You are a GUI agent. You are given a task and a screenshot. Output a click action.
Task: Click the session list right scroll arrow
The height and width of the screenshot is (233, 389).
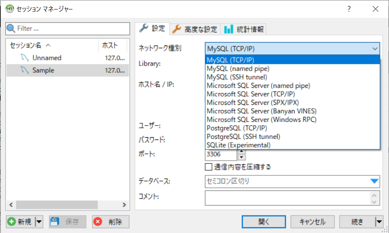tap(124, 205)
